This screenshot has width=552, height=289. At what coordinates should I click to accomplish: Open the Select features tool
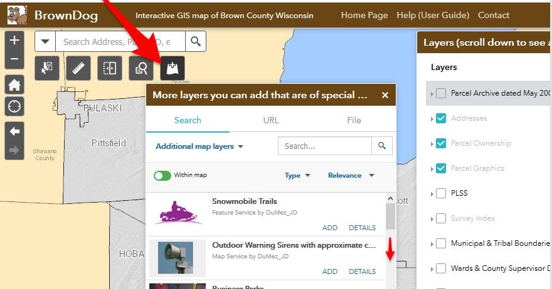pos(47,68)
